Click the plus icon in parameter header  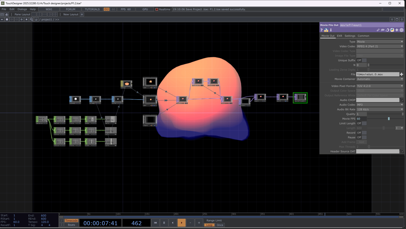pos(397,30)
